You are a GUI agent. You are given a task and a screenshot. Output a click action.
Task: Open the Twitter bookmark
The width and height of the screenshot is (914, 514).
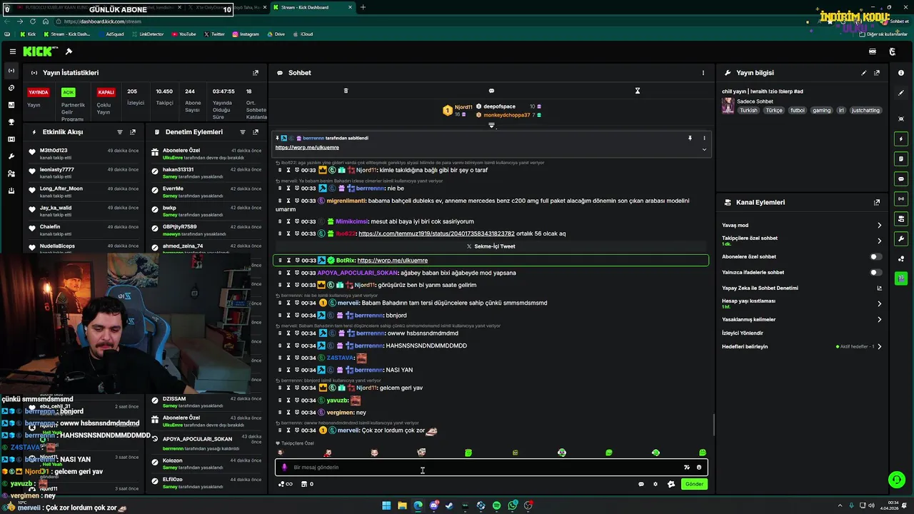point(214,34)
